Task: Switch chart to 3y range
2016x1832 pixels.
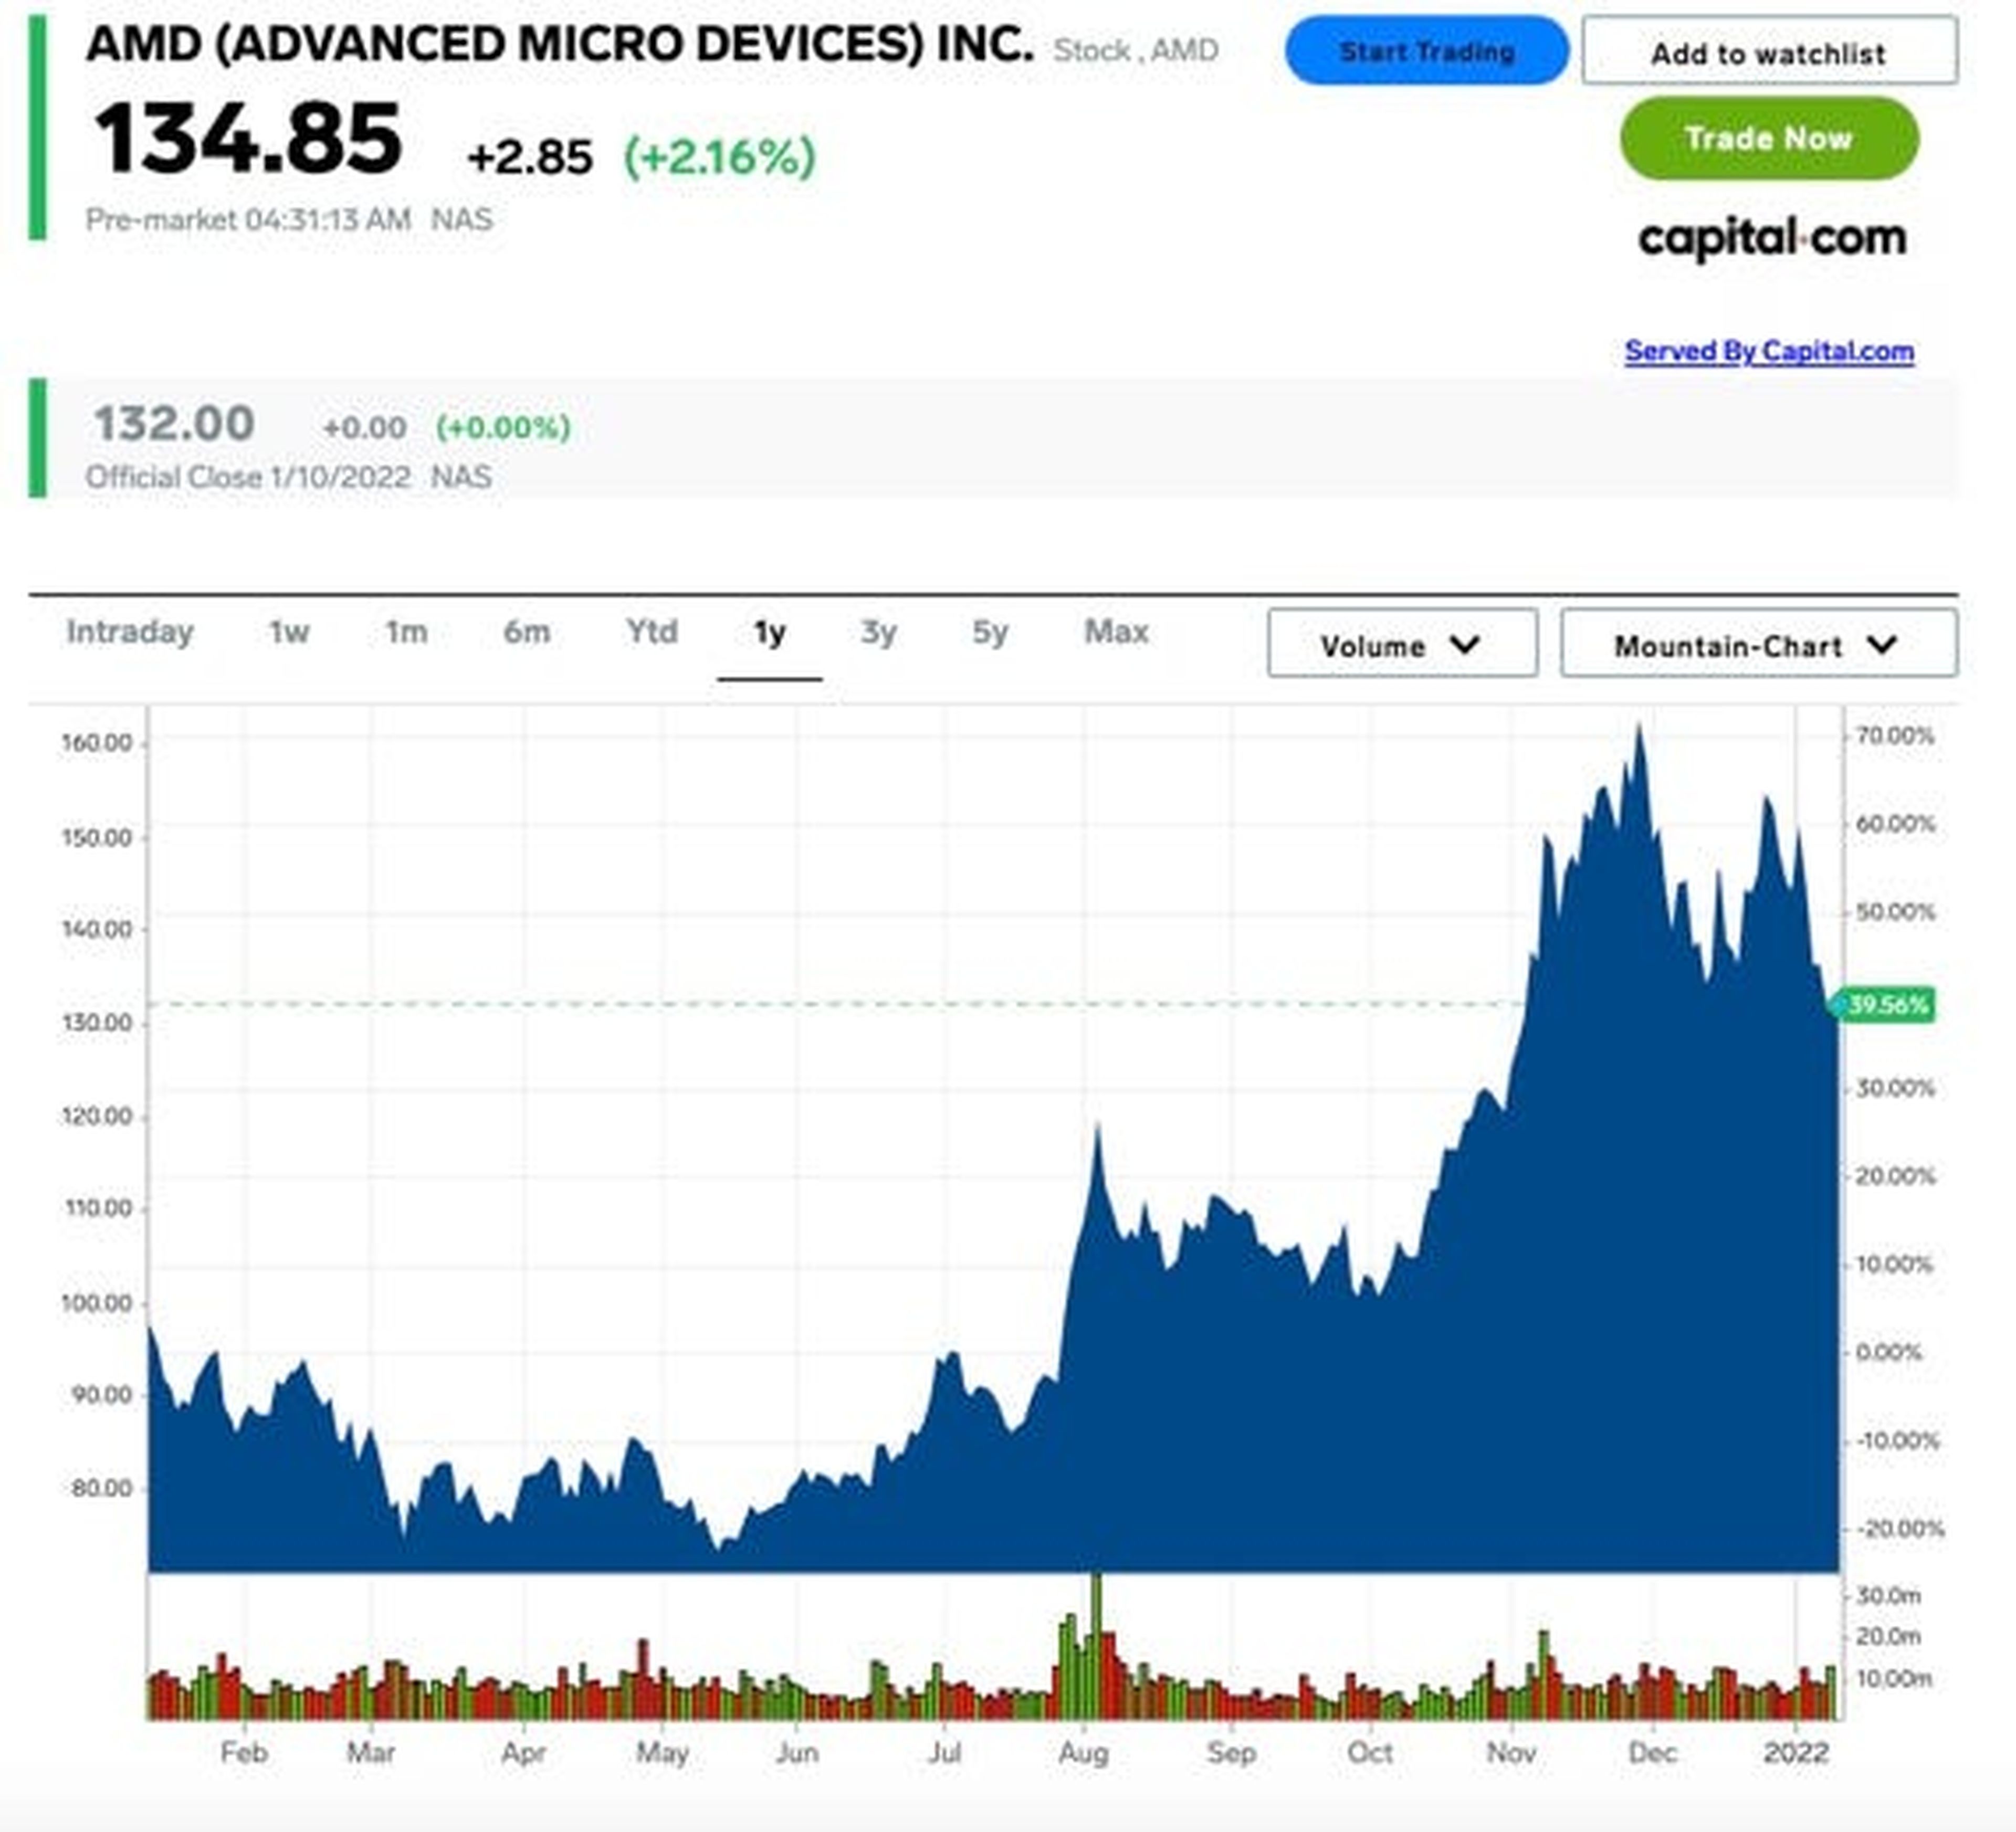Action: (x=878, y=632)
